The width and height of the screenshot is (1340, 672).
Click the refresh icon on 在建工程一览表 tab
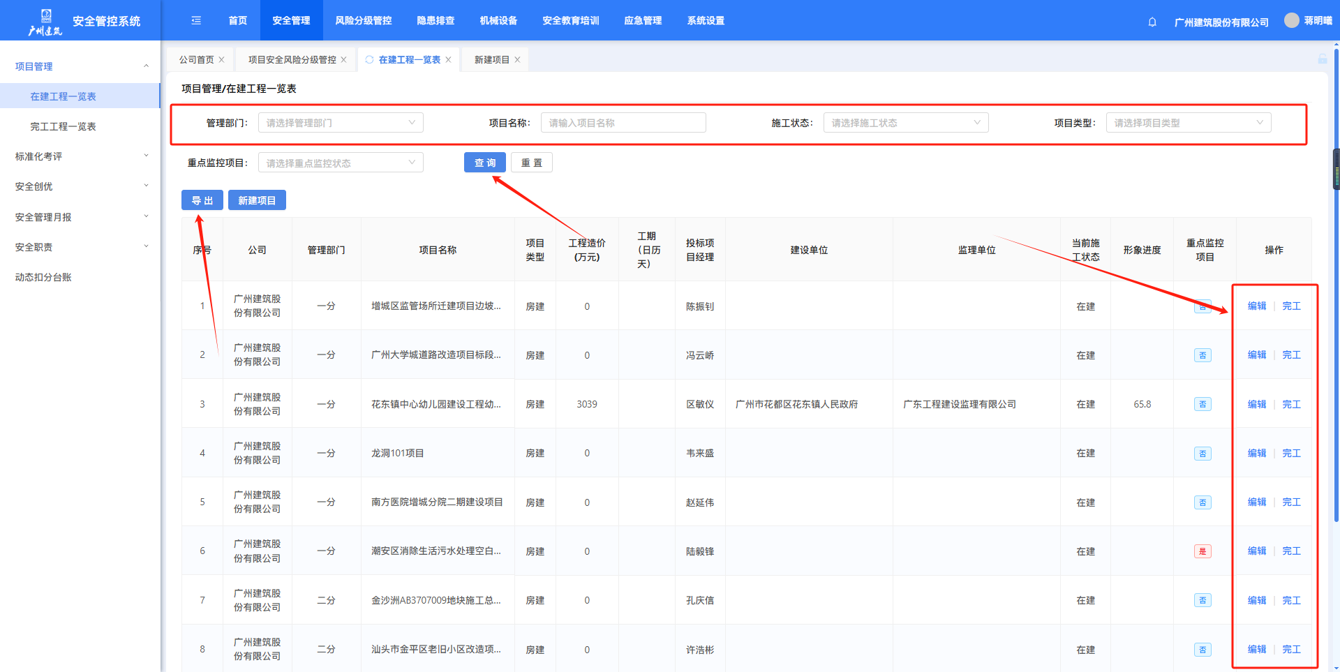click(x=369, y=60)
